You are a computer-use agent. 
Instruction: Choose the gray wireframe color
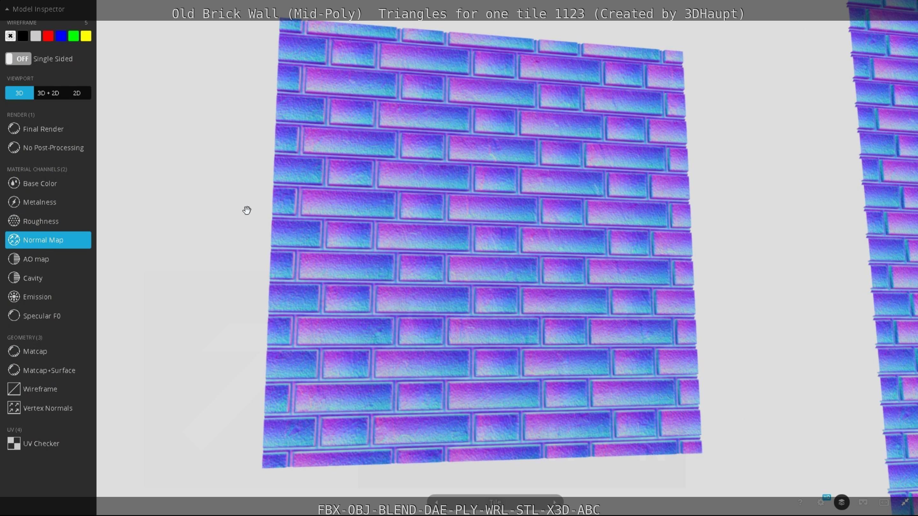[36, 36]
